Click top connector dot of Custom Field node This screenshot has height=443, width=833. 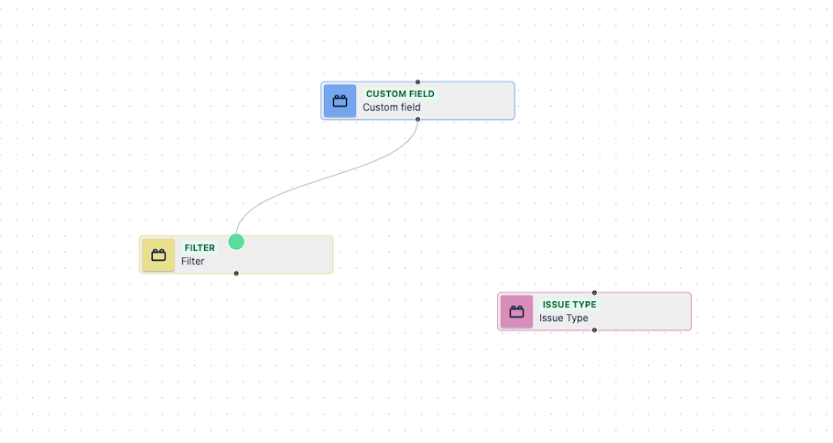coord(418,82)
